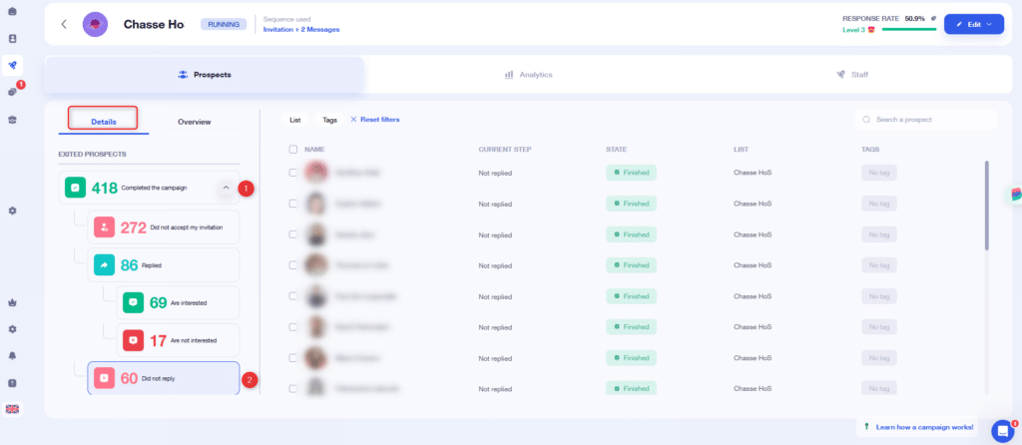1022x445 pixels.
Task: Open the prospects contact-book sidebar icon
Action: [x=12, y=39]
